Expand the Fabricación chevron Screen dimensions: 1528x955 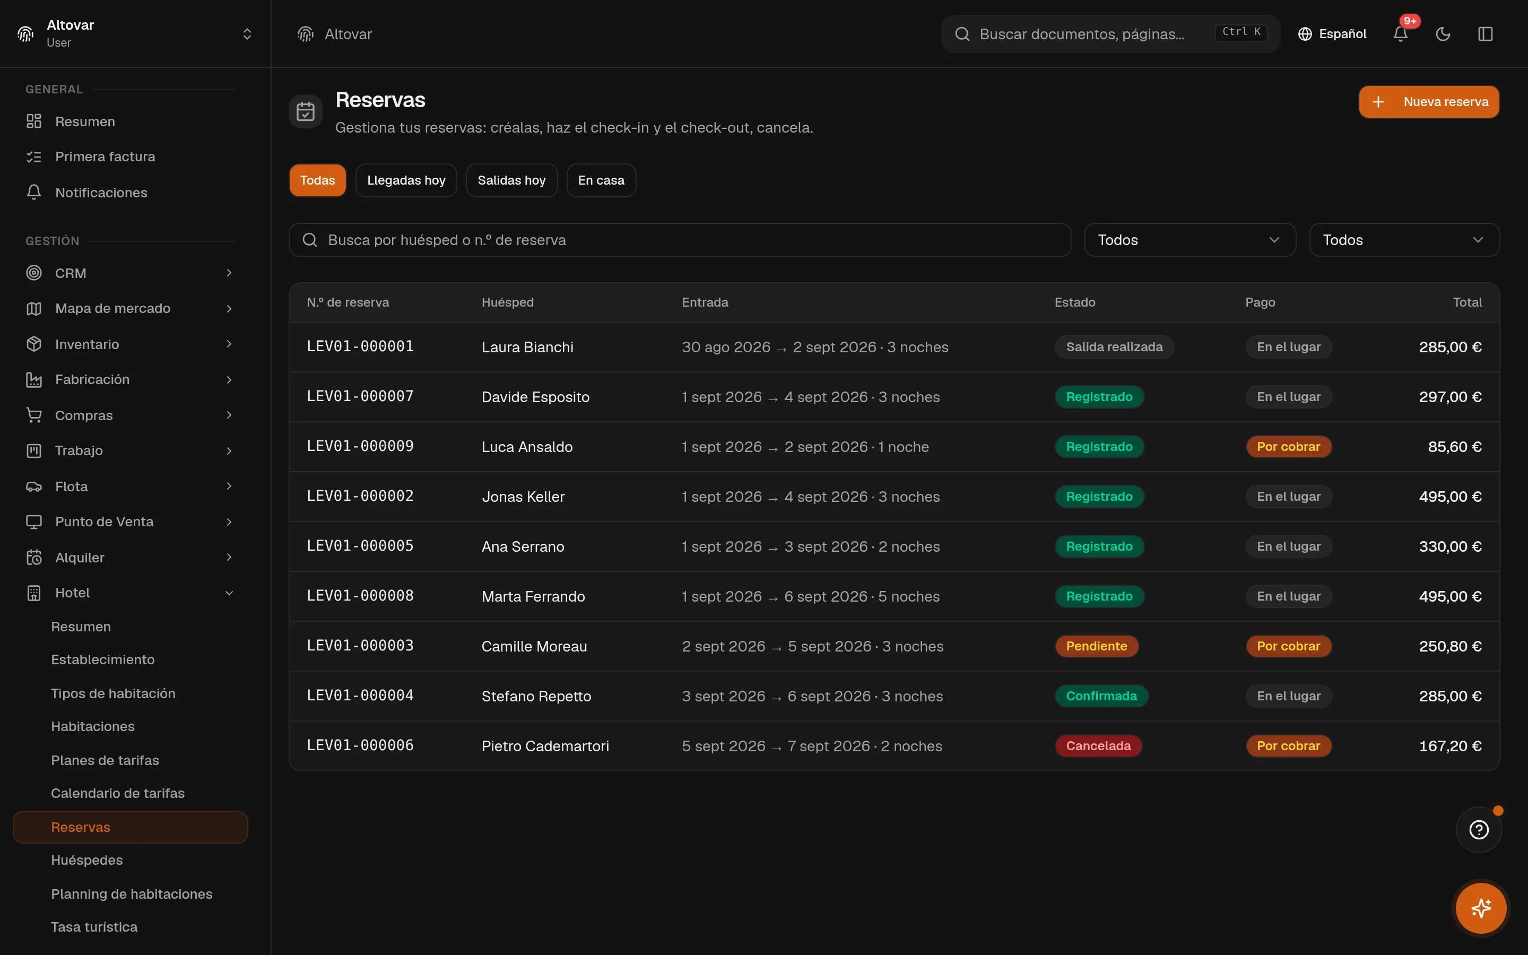click(x=229, y=379)
